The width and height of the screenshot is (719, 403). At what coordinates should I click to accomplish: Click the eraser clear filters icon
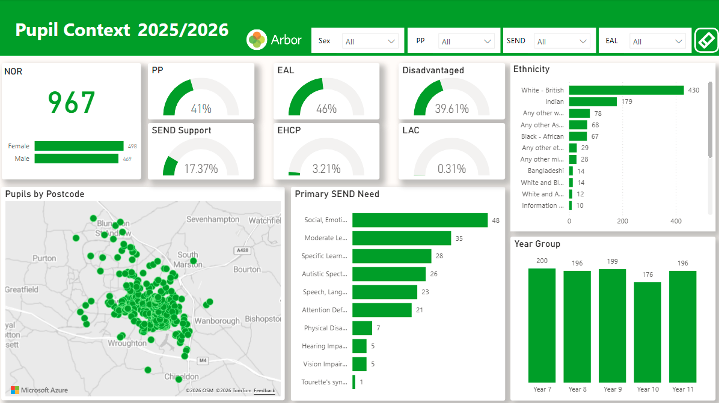click(x=706, y=41)
